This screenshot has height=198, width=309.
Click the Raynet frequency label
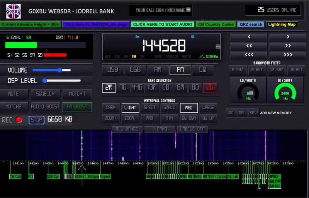(x=105, y=176)
